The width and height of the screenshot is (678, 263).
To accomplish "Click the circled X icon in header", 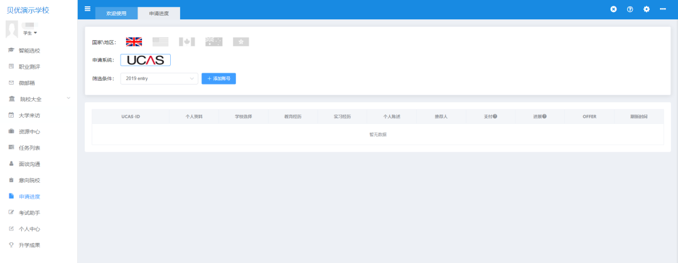I will tap(613, 9).
